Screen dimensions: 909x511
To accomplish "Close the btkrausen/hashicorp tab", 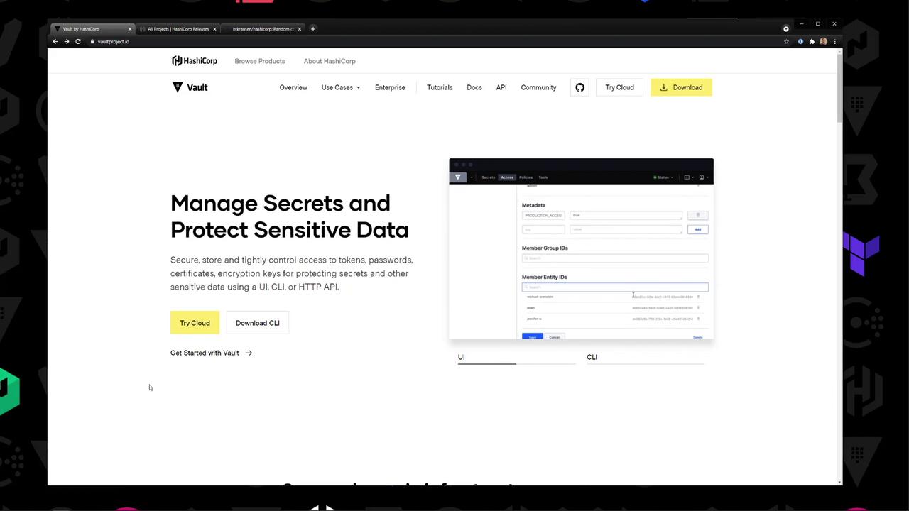I will pyautogui.click(x=300, y=29).
